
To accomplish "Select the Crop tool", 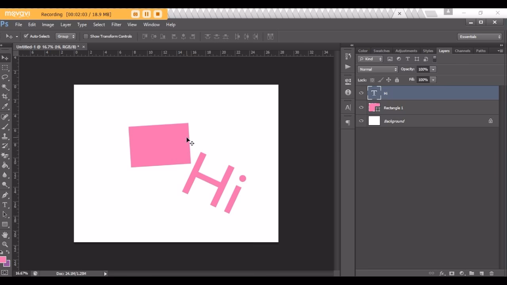I will click(x=5, y=97).
